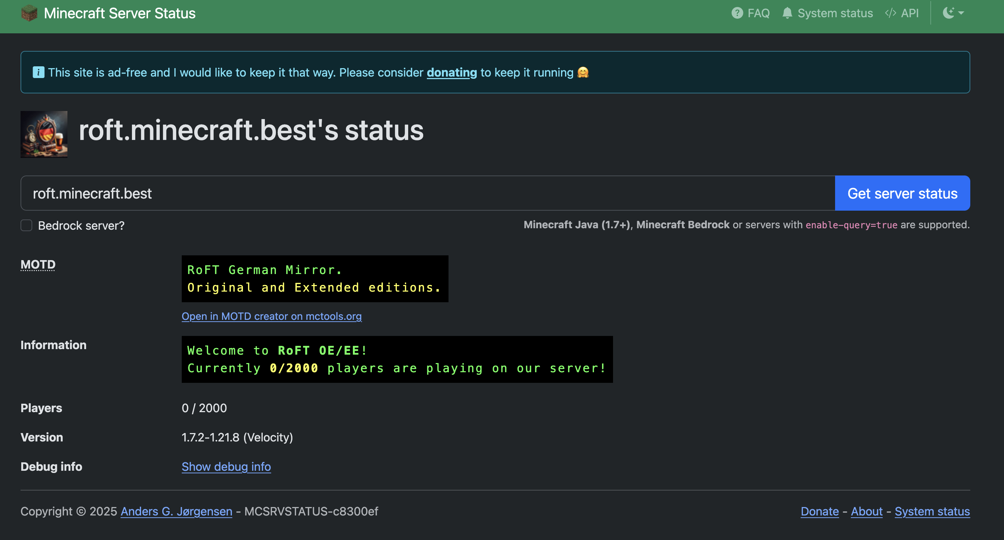The image size is (1004, 540).
Task: Focus the server address input field
Action: point(428,193)
